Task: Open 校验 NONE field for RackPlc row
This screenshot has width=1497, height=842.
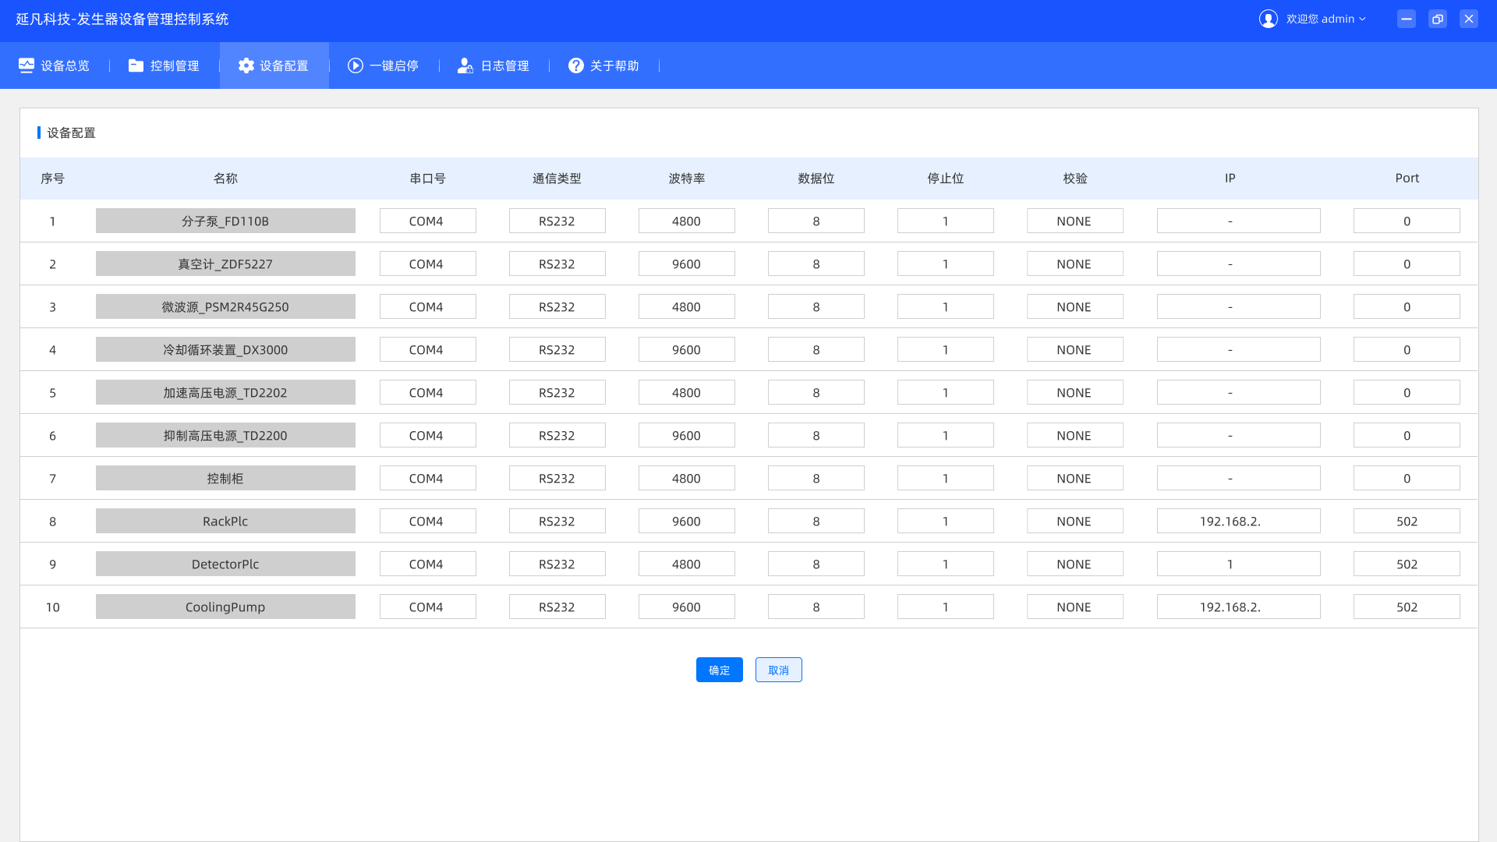Action: click(1074, 521)
